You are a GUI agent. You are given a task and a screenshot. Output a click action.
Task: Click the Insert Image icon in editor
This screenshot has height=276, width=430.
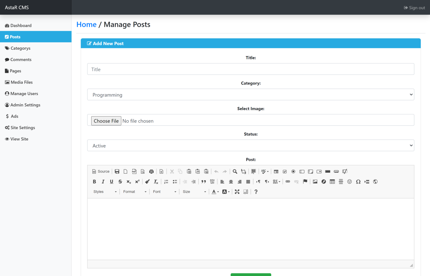click(x=315, y=182)
